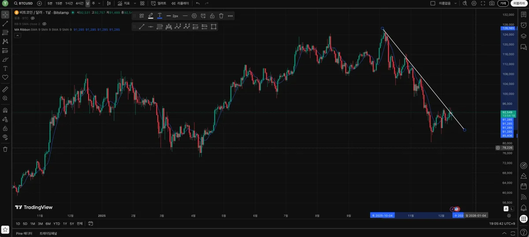This screenshot has width=529, height=237.
Task: Open the Pine 에디터 tab
Action: 24,233
